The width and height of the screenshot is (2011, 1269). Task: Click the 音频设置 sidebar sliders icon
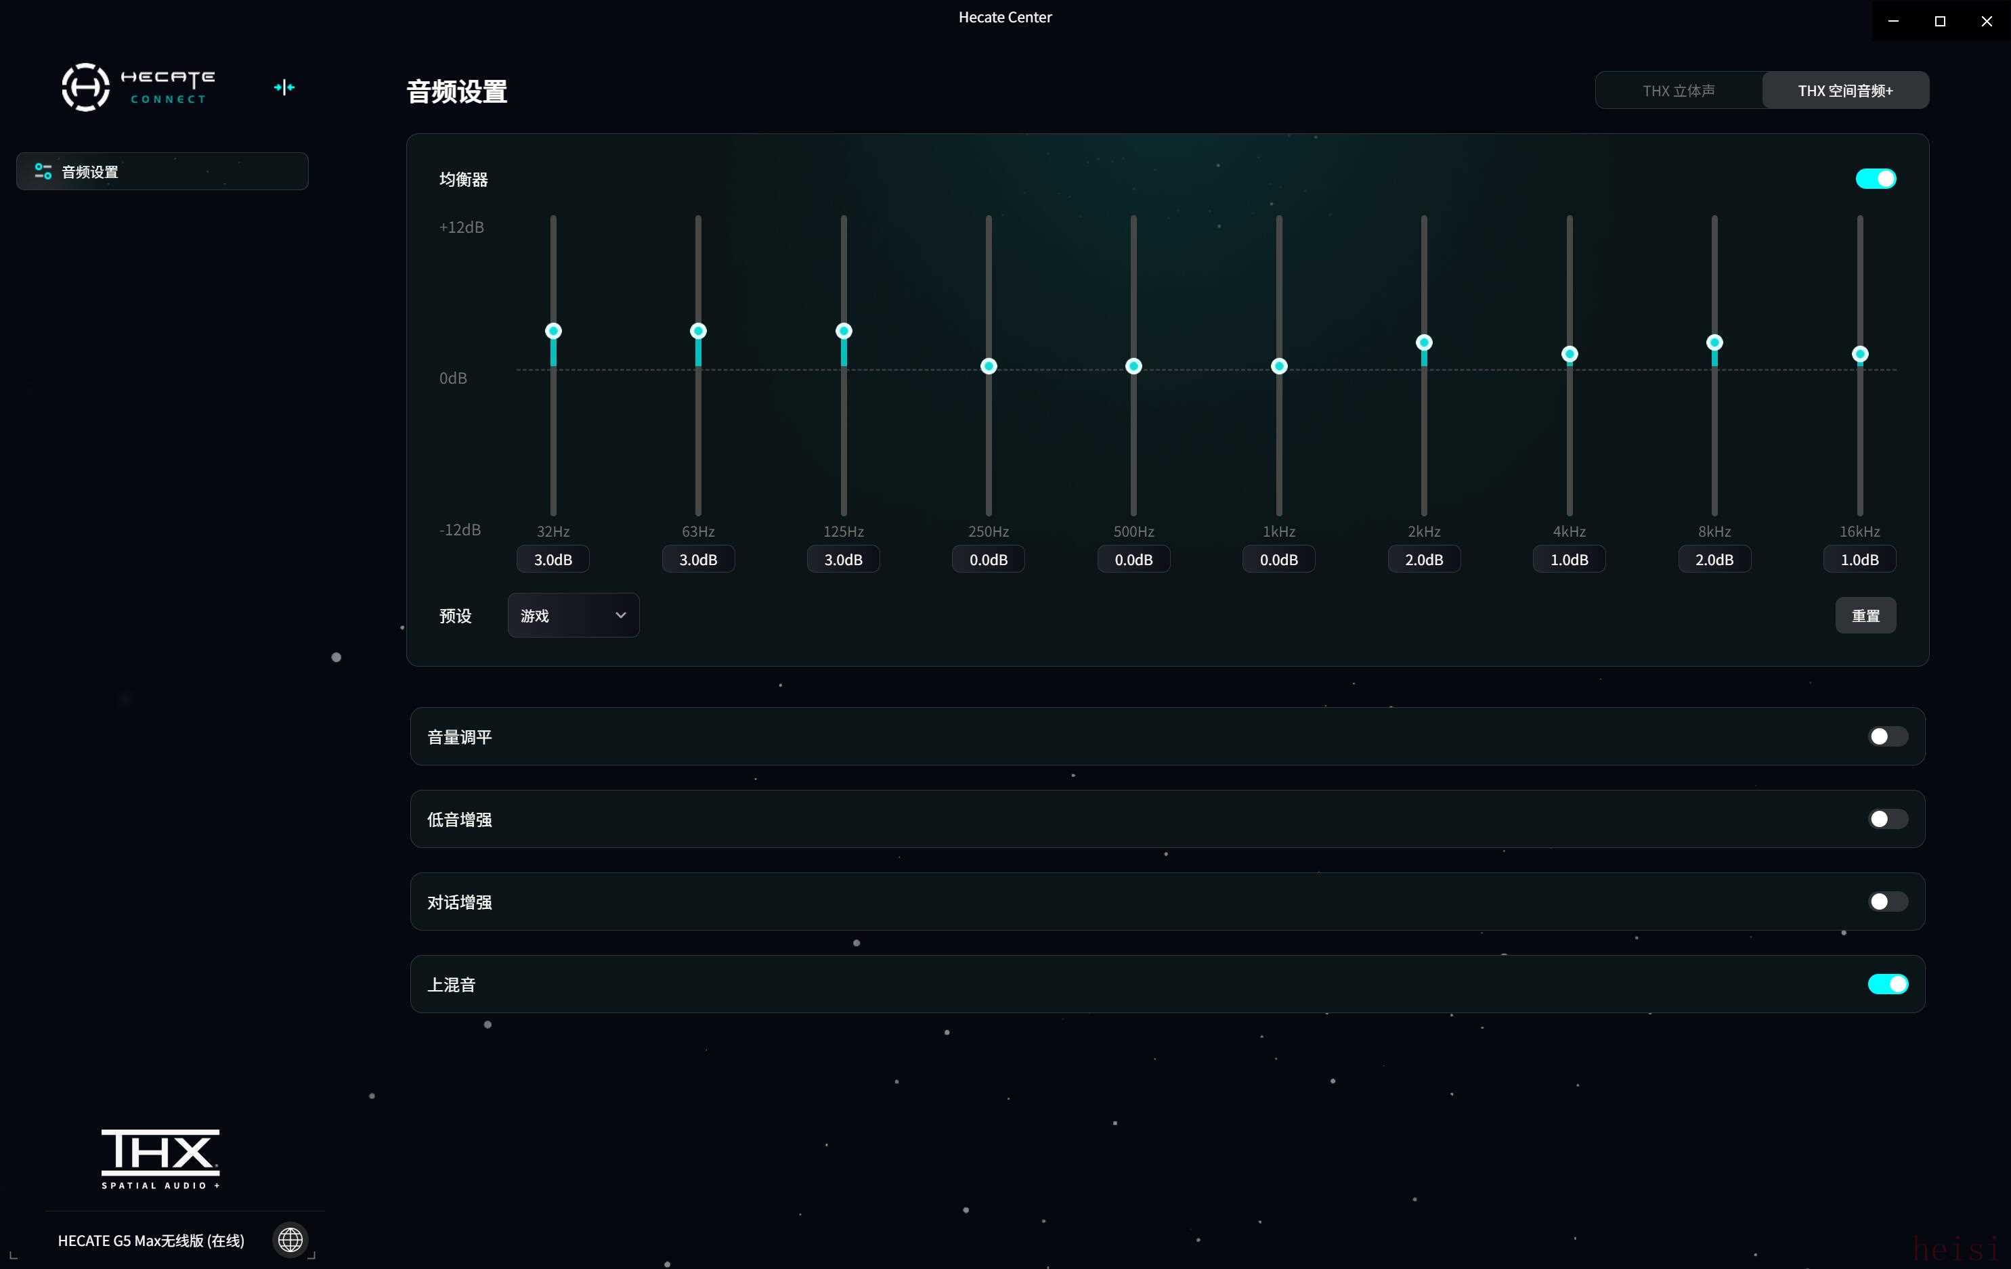point(43,171)
